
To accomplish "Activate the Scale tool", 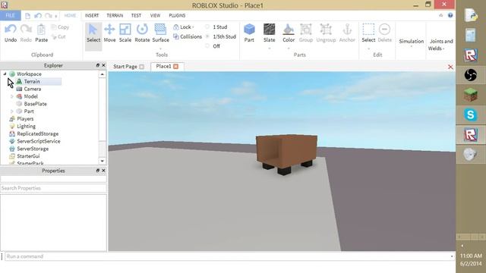I will [x=125, y=33].
